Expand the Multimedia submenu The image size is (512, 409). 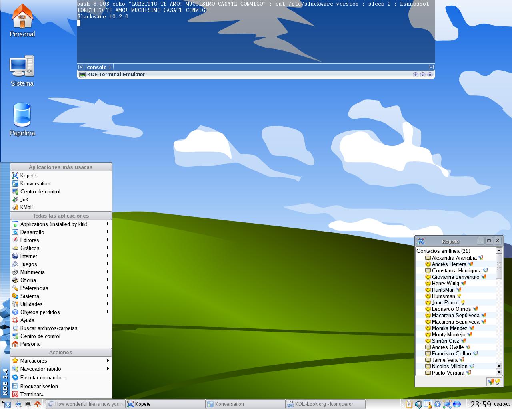click(x=61, y=272)
